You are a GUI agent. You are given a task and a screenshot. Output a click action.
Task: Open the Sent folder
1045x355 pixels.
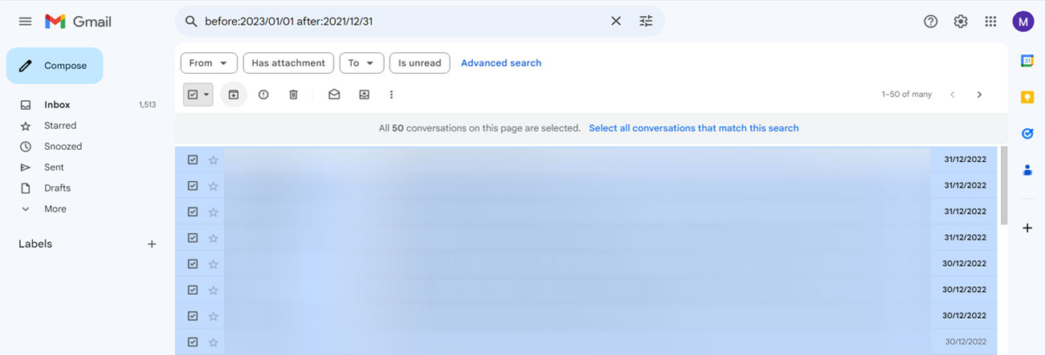pos(54,167)
